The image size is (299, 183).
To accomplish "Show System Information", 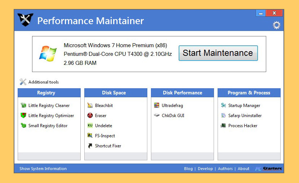I will 43,169.
